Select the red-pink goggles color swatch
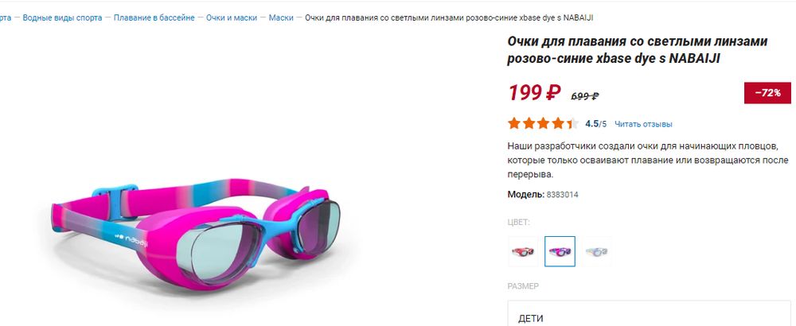 [x=522, y=251]
